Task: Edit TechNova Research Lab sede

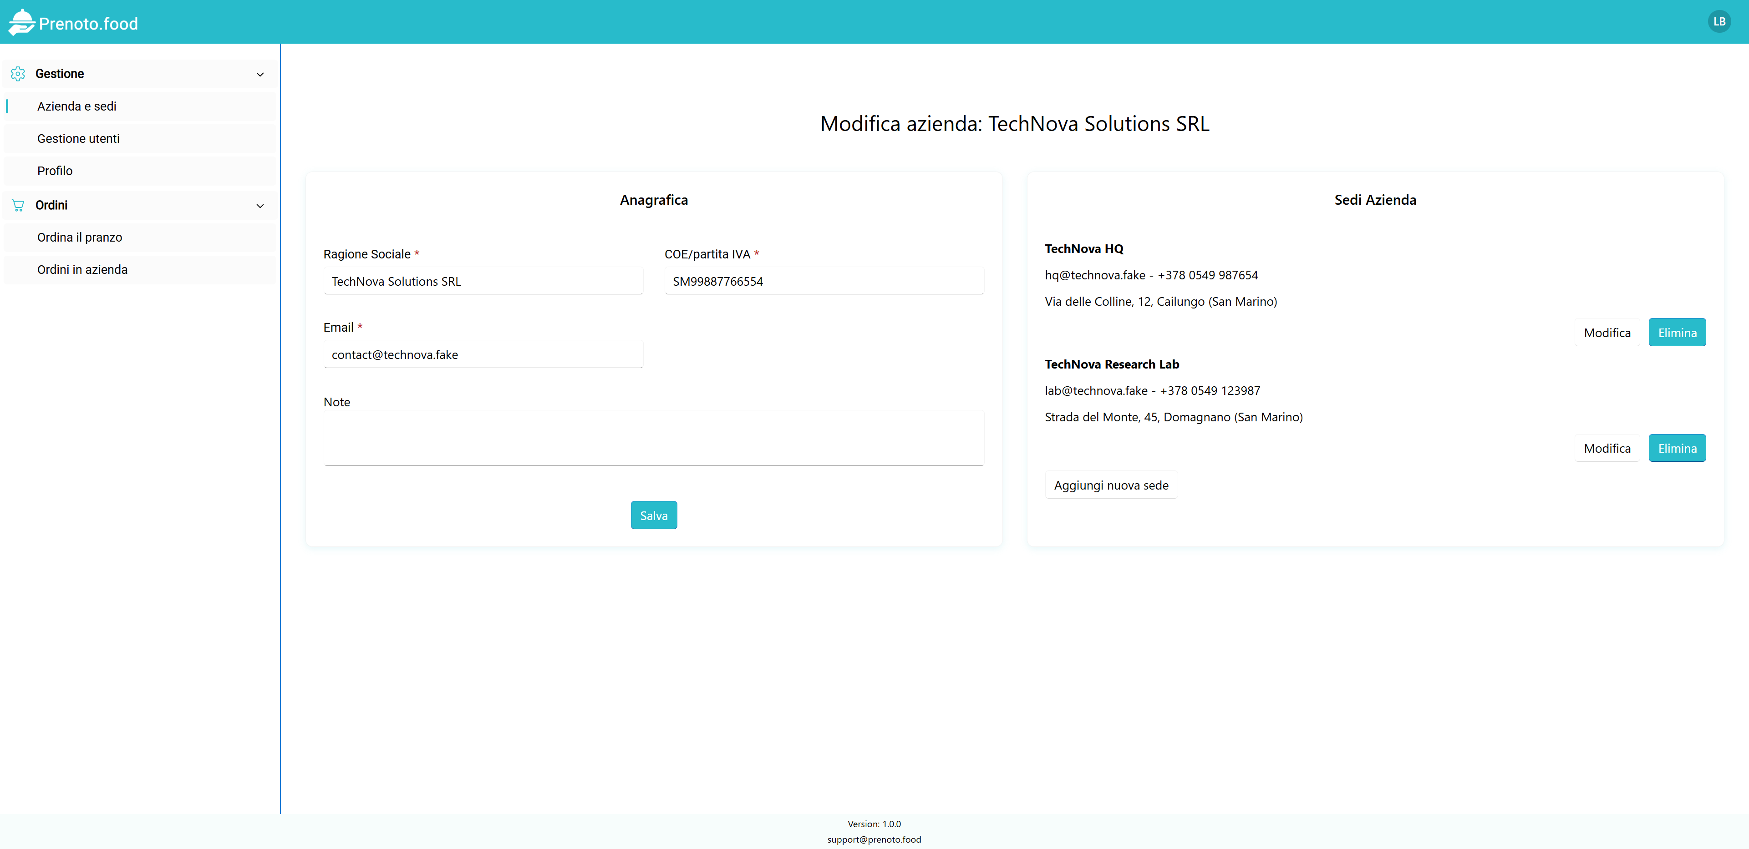Action: click(x=1607, y=448)
